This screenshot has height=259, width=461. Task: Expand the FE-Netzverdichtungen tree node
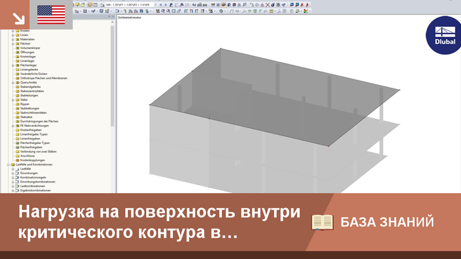(x=13, y=125)
